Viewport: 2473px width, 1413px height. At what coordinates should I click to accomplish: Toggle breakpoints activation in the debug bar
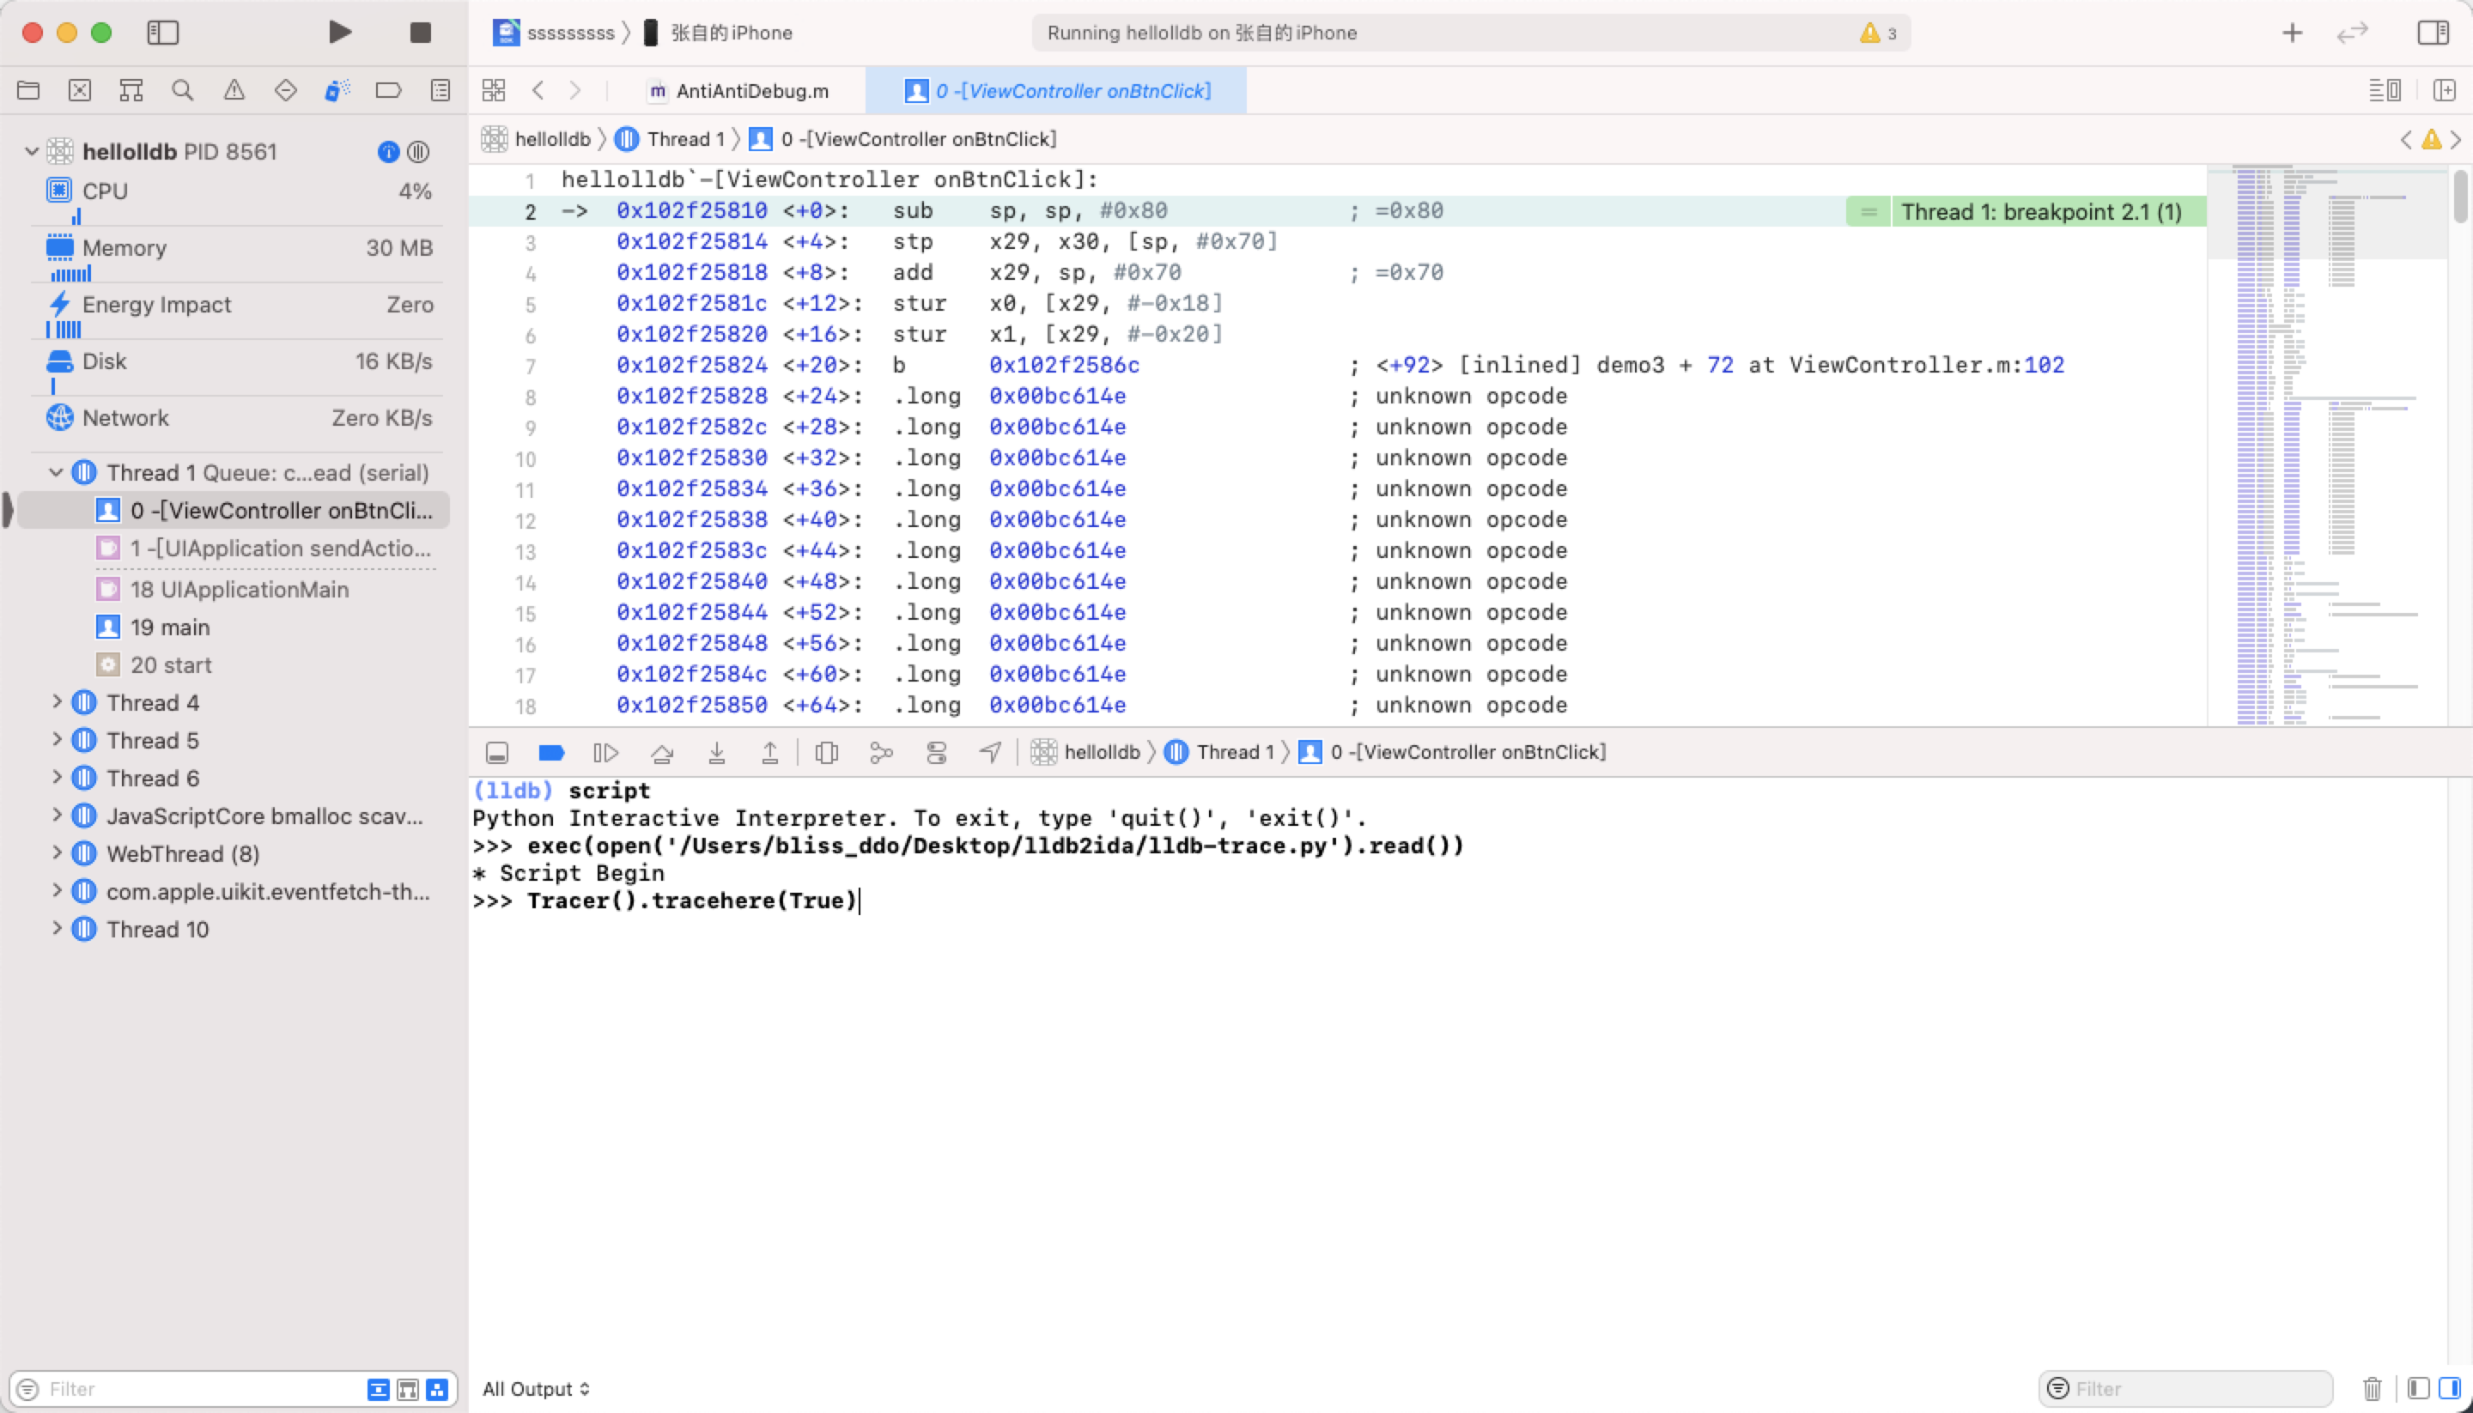click(551, 752)
